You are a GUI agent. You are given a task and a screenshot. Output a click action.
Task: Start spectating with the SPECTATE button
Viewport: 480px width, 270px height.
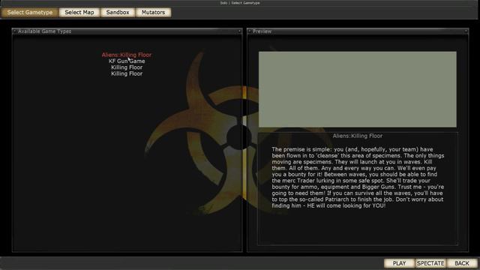[430, 263]
